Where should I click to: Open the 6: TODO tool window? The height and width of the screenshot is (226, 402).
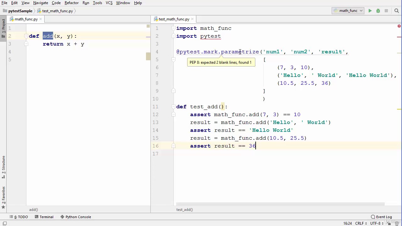point(19,217)
